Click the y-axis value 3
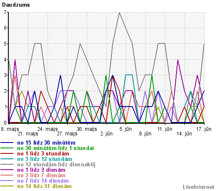This screenshot has width=217, height=191. click(x=5, y=75)
